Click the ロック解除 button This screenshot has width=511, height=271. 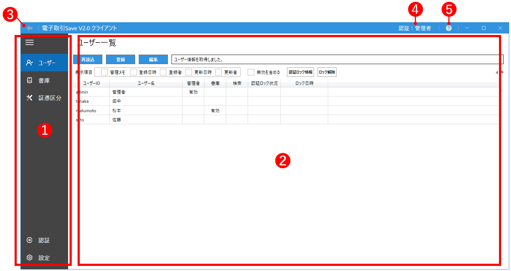(x=327, y=72)
